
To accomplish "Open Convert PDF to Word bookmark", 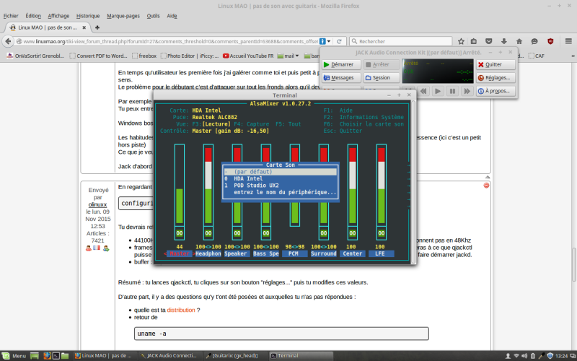I will click(x=98, y=56).
